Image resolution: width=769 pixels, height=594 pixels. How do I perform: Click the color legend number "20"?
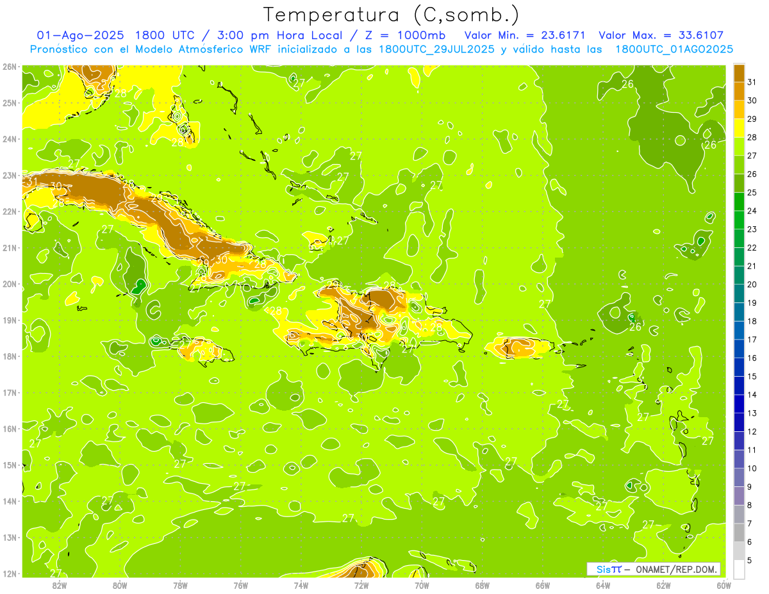tap(752, 285)
